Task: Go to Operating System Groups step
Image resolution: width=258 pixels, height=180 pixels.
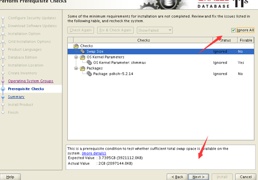Action: click(30, 81)
